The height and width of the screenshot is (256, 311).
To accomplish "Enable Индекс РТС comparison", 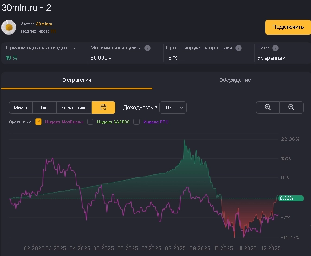I will pyautogui.click(x=137, y=122).
